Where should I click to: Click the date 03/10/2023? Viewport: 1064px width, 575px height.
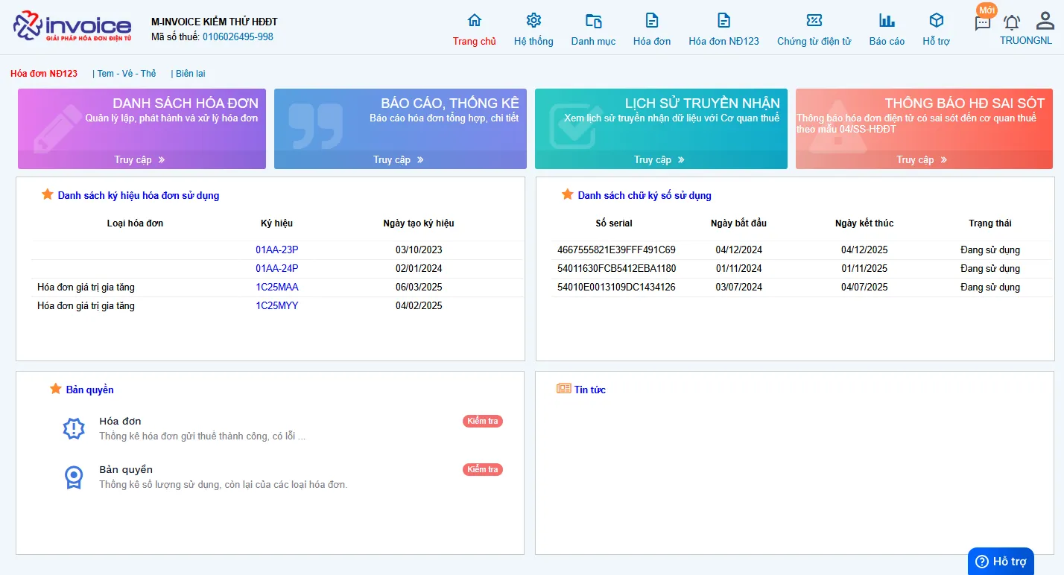click(419, 250)
